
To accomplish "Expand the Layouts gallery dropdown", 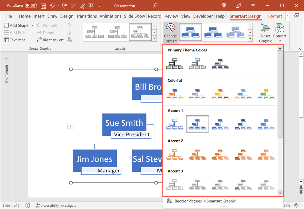I will coord(154,38).
